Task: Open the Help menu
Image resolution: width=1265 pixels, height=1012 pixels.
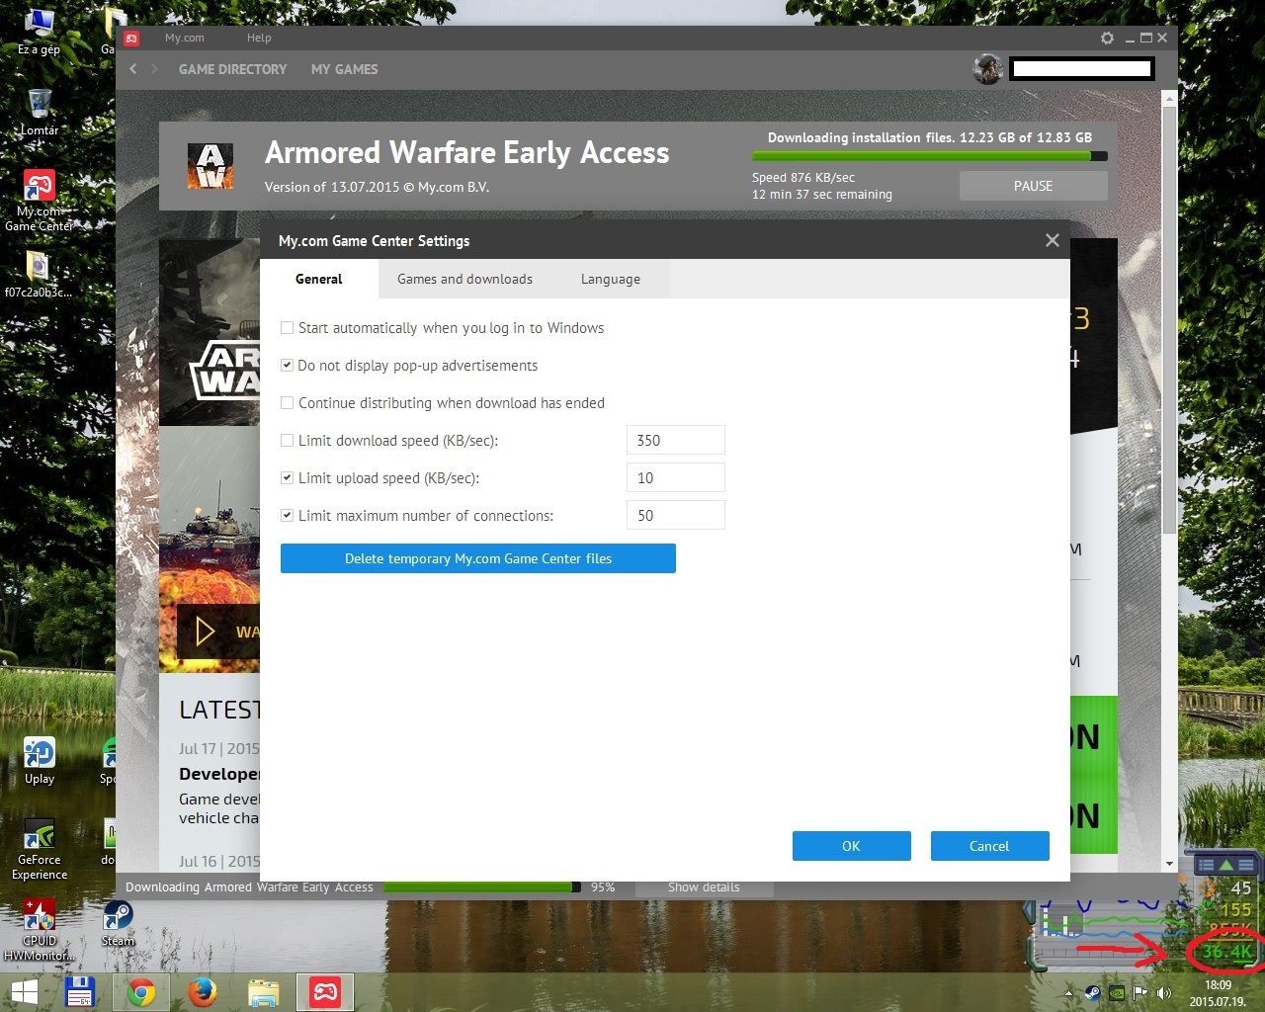Action: 259,38
